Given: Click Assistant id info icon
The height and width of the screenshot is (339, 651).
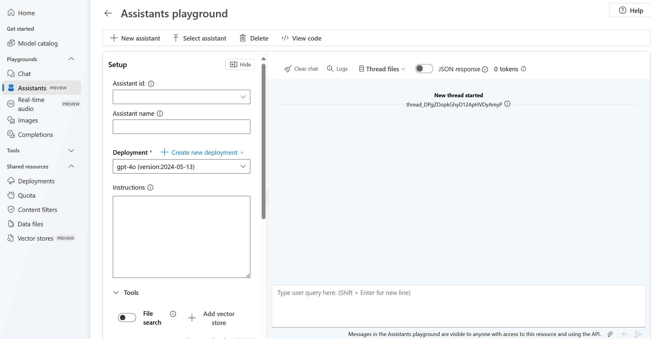Looking at the screenshot, I should [x=151, y=84].
